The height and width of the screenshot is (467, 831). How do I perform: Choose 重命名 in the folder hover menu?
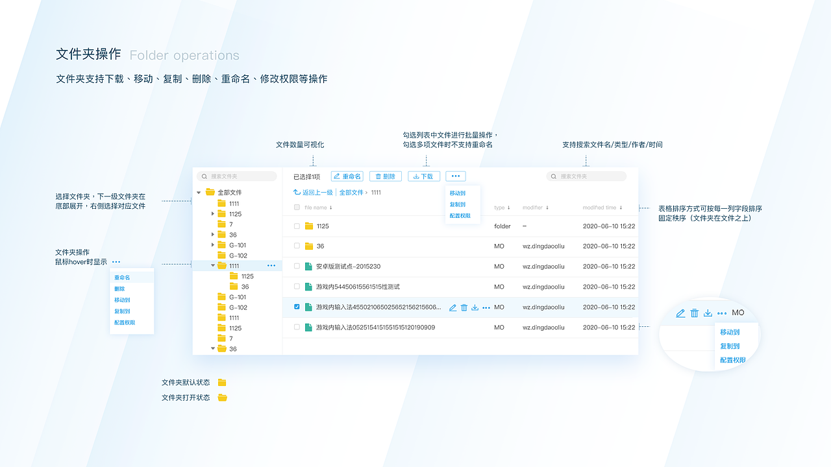pos(132,278)
